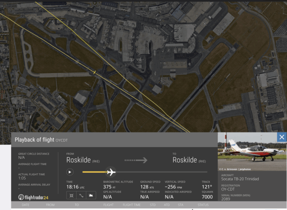Click the jetphotos photo credit
Image resolution: width=287 pixels, height=210 pixels.
(x=238, y=169)
